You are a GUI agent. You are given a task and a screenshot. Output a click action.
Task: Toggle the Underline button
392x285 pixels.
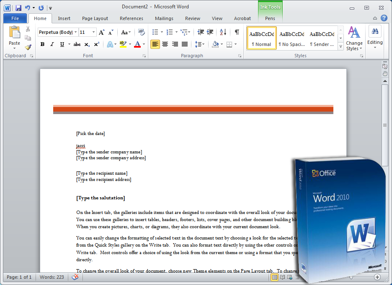point(61,44)
